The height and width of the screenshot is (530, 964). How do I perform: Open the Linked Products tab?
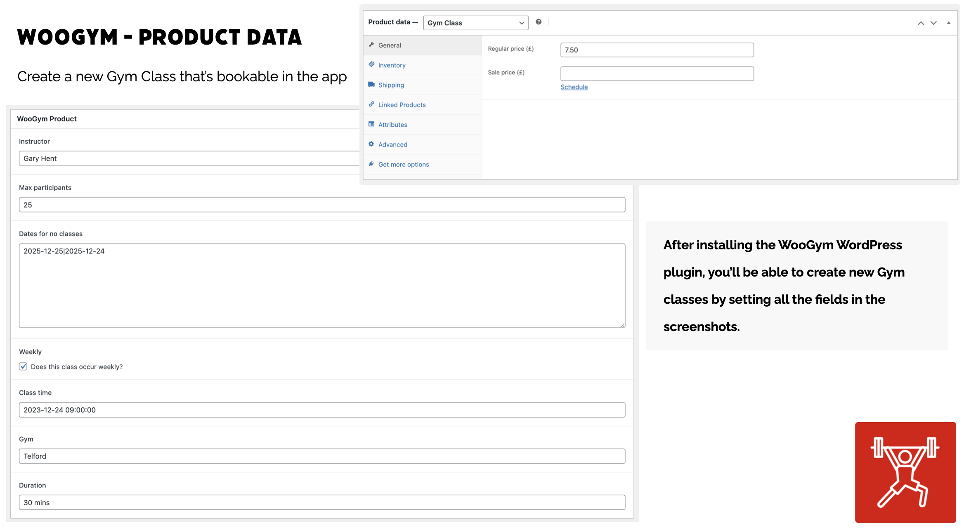[402, 105]
